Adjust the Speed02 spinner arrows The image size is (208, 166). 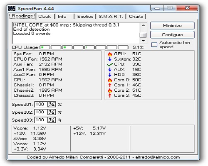pyautogui.click(x=52, y=112)
